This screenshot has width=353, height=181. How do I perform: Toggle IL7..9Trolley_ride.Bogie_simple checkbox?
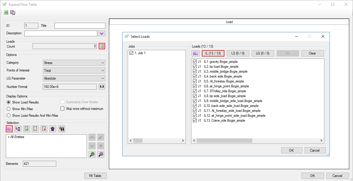pos(195,91)
